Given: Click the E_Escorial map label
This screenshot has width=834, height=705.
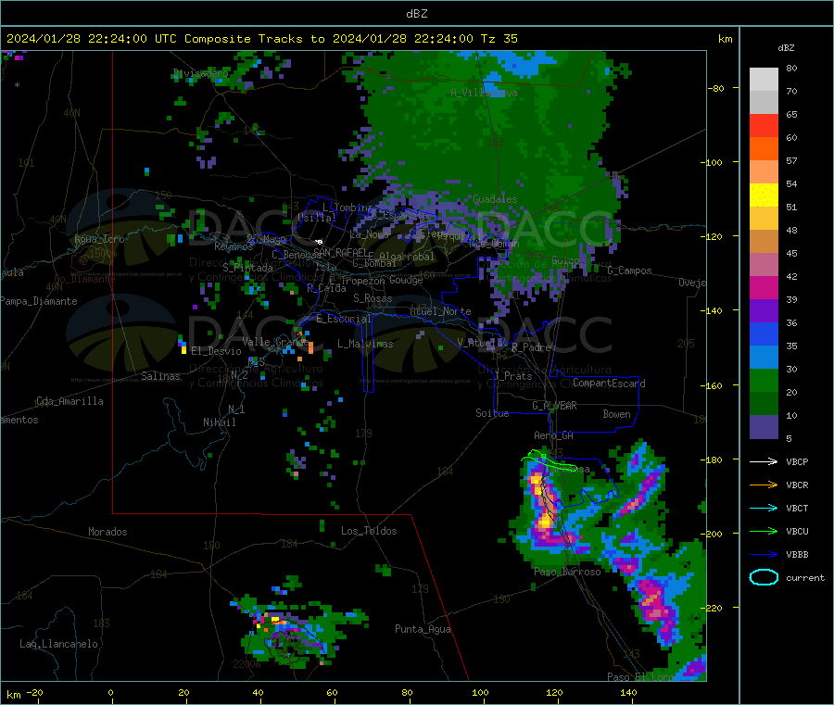Looking at the screenshot, I should [344, 319].
